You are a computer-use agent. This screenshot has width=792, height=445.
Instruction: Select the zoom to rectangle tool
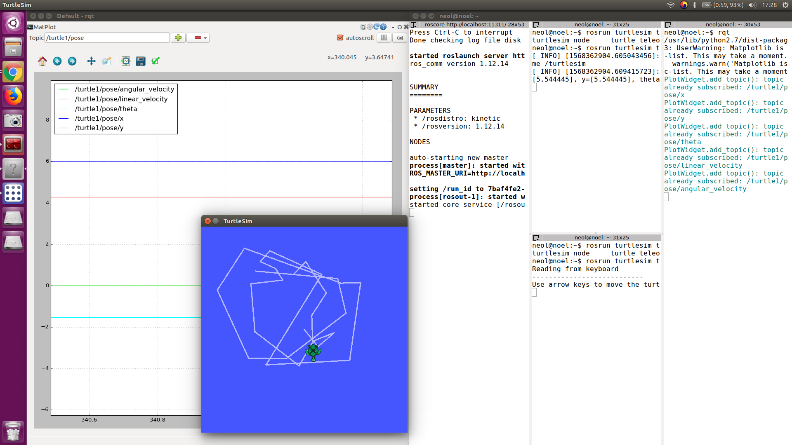[106, 61]
